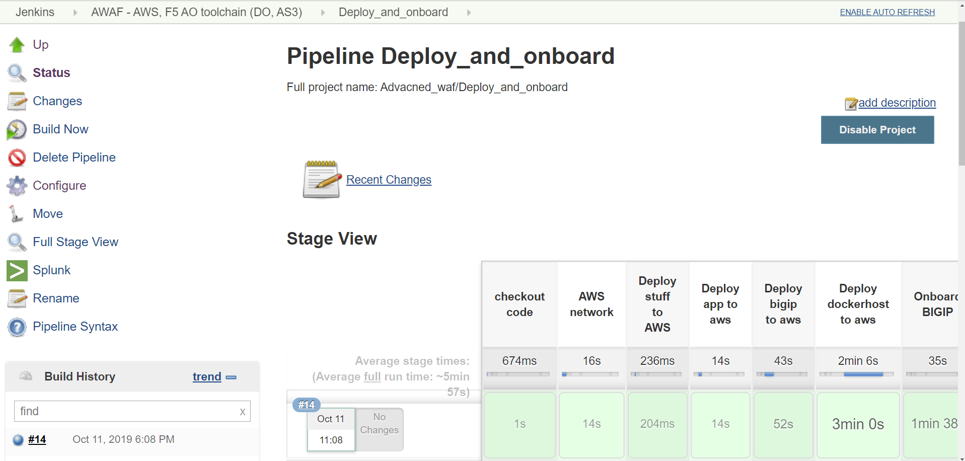Open Configure from the sidebar
Image resolution: width=965 pixels, height=461 pixels.
point(59,186)
